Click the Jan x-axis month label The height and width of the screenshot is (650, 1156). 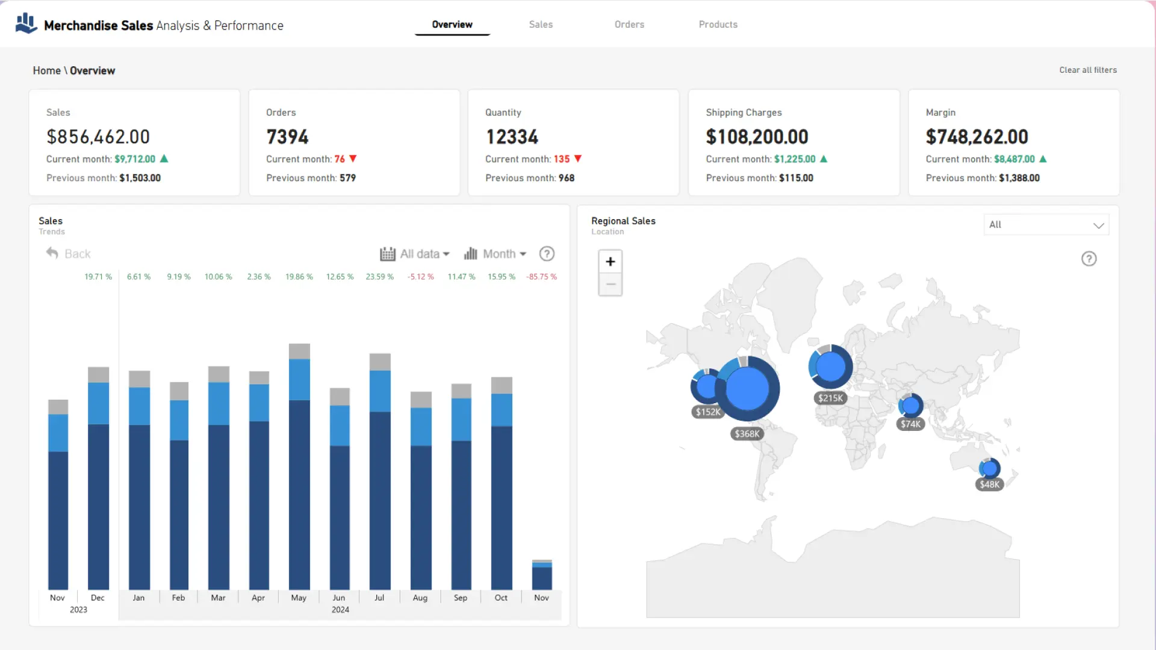coord(138,598)
